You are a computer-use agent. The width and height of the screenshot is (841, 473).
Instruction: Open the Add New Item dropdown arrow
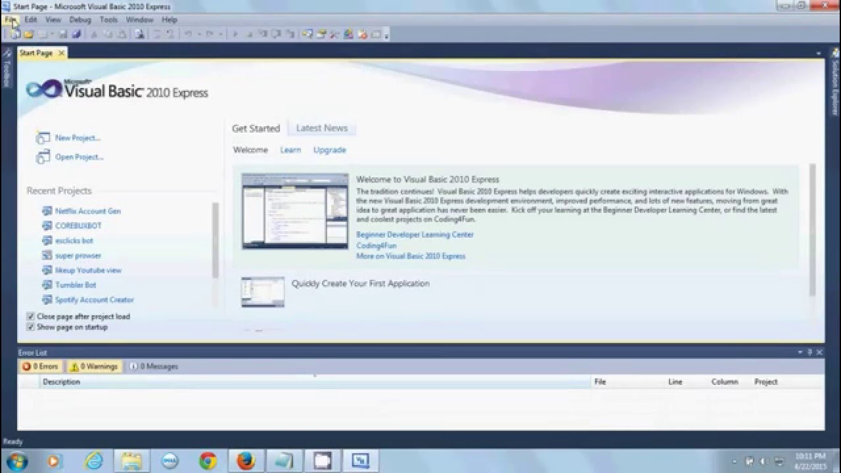click(52, 34)
